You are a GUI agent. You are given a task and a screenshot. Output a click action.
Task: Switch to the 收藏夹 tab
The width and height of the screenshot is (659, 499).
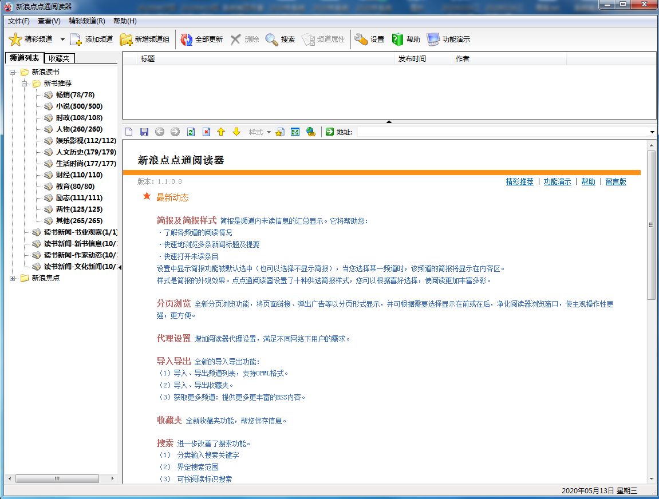(x=60, y=58)
